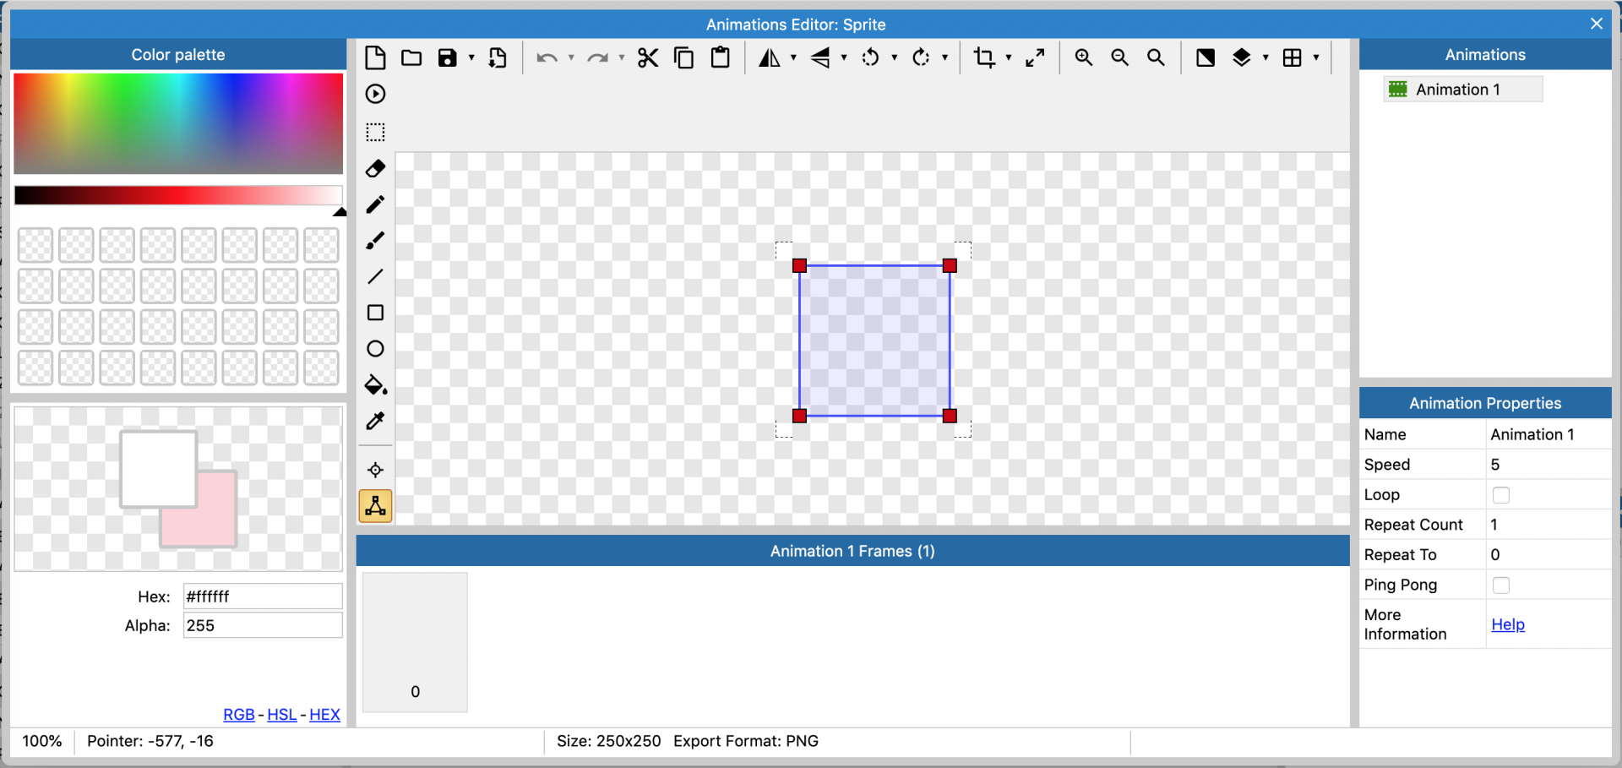Screen dimensions: 1622x768
Task: Adjust the red shade gradient slider
Action: coord(178,195)
